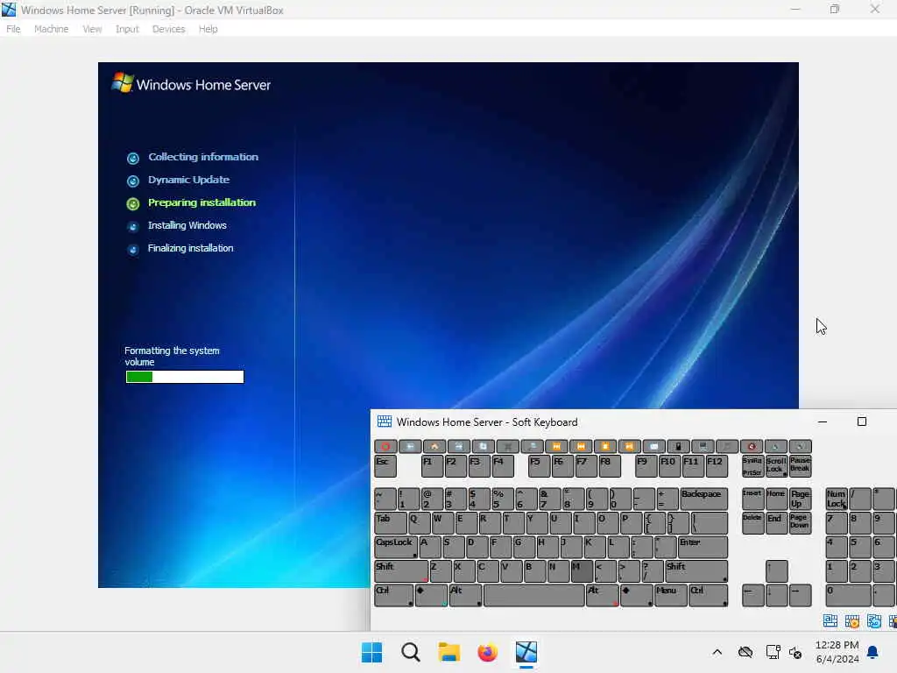Click the Mail envelope multimedia key
The height and width of the screenshot is (673, 897).
coord(653,446)
